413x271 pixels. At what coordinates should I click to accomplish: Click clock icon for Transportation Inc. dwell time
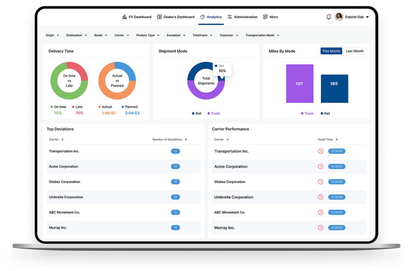point(321,151)
